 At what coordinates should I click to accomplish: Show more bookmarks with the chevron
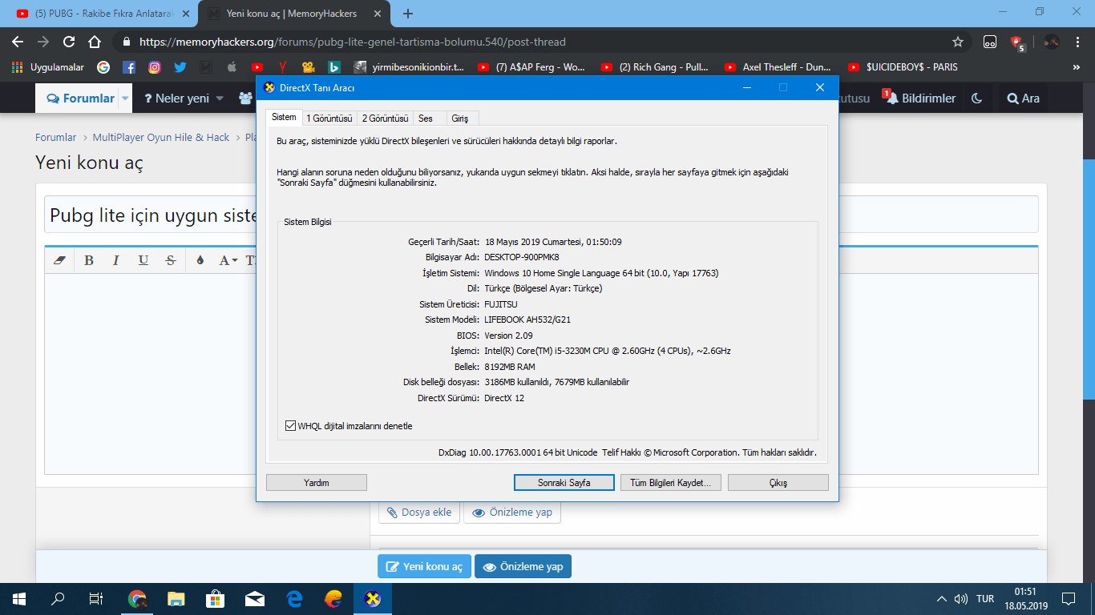pyautogui.click(x=1076, y=67)
